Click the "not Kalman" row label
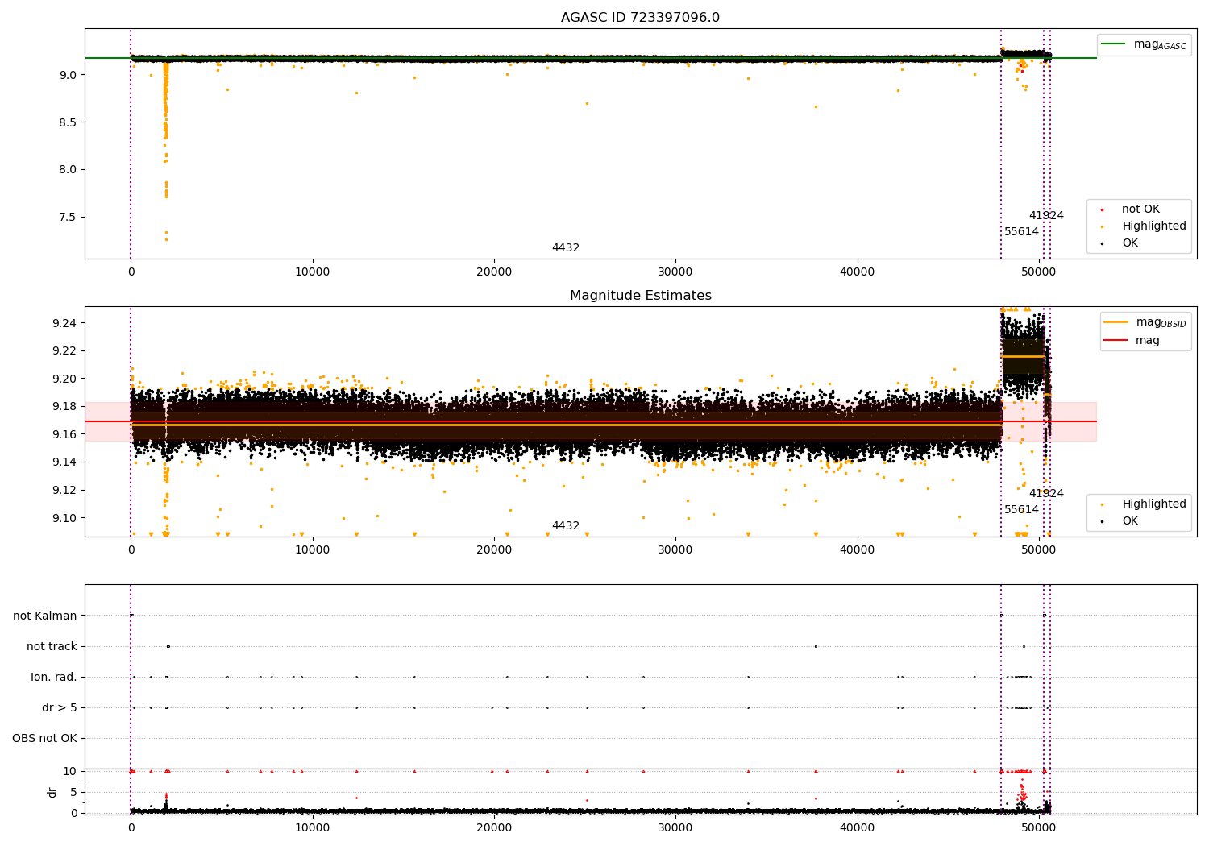 [x=45, y=616]
